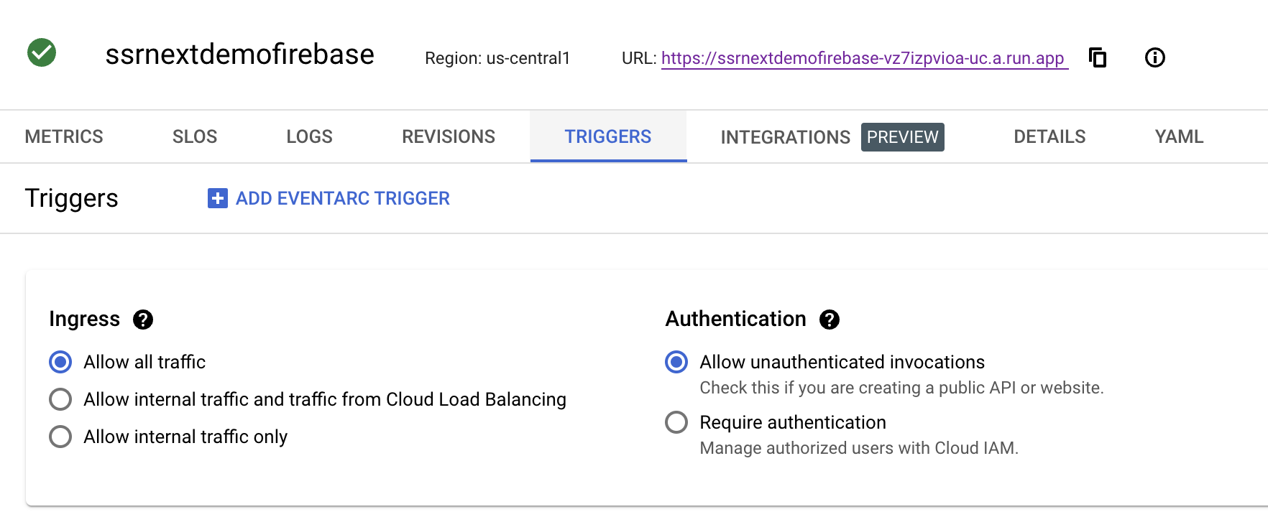This screenshot has height=517, width=1268.
Task: Choose Allow unauthenticated invocations radio button
Action: 676,362
